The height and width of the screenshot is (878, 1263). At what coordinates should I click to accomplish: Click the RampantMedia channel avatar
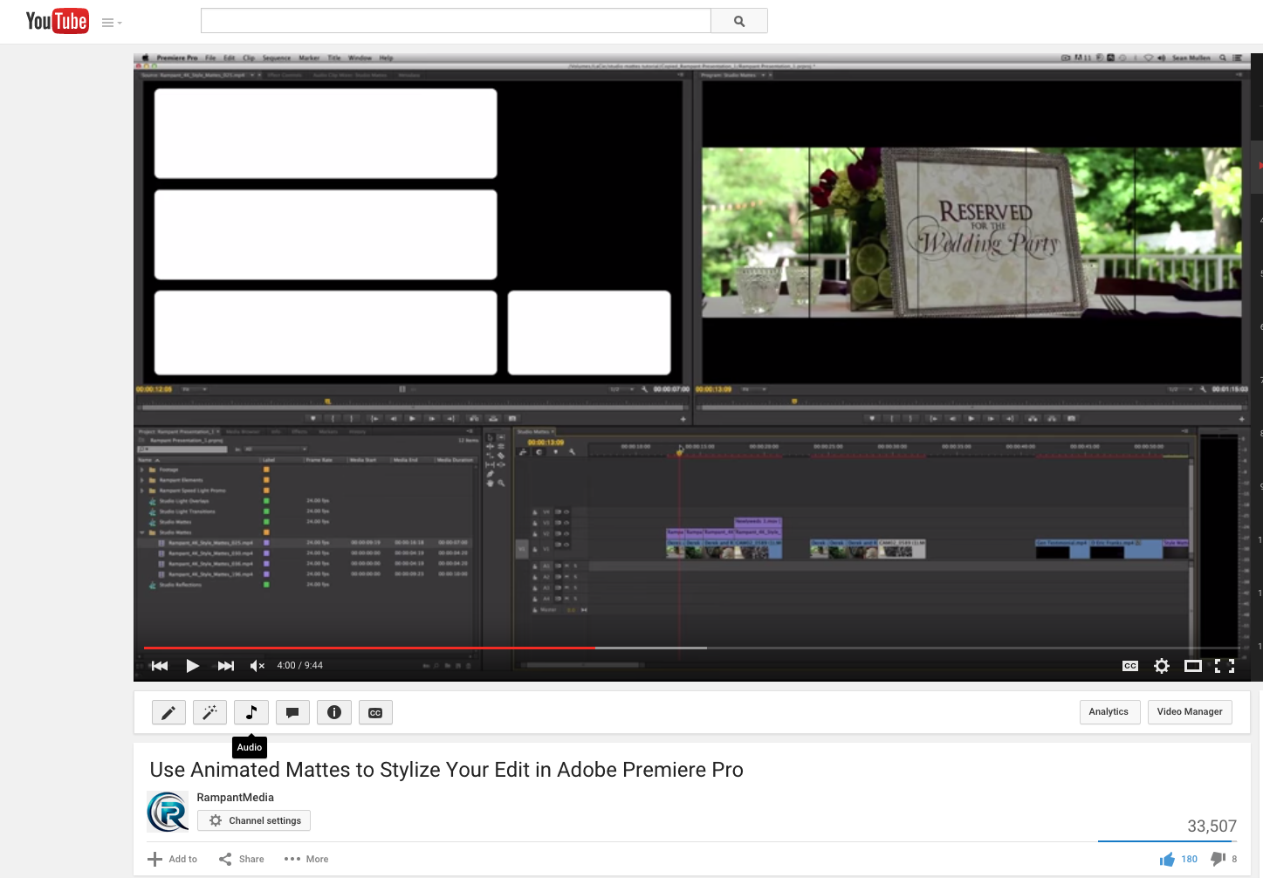168,812
